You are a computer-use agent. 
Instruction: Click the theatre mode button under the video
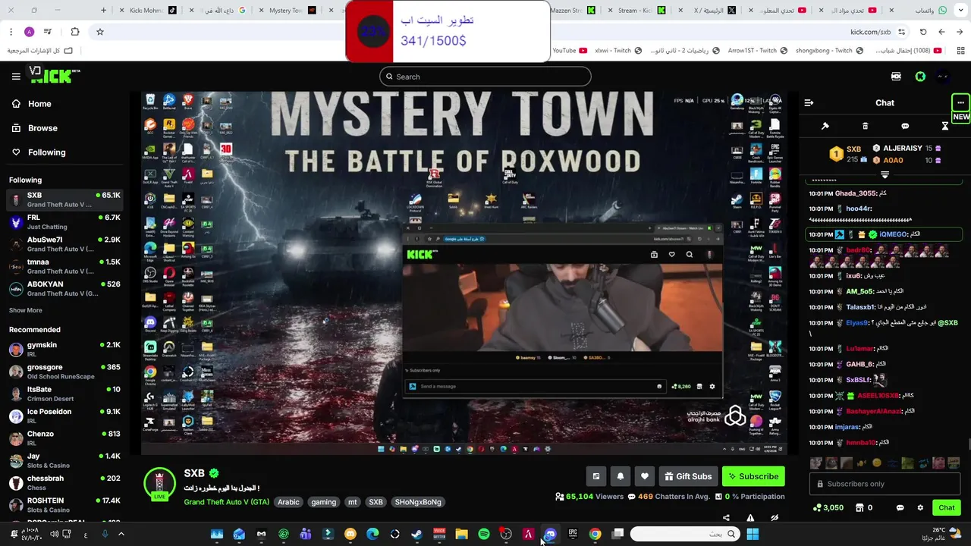596,476
